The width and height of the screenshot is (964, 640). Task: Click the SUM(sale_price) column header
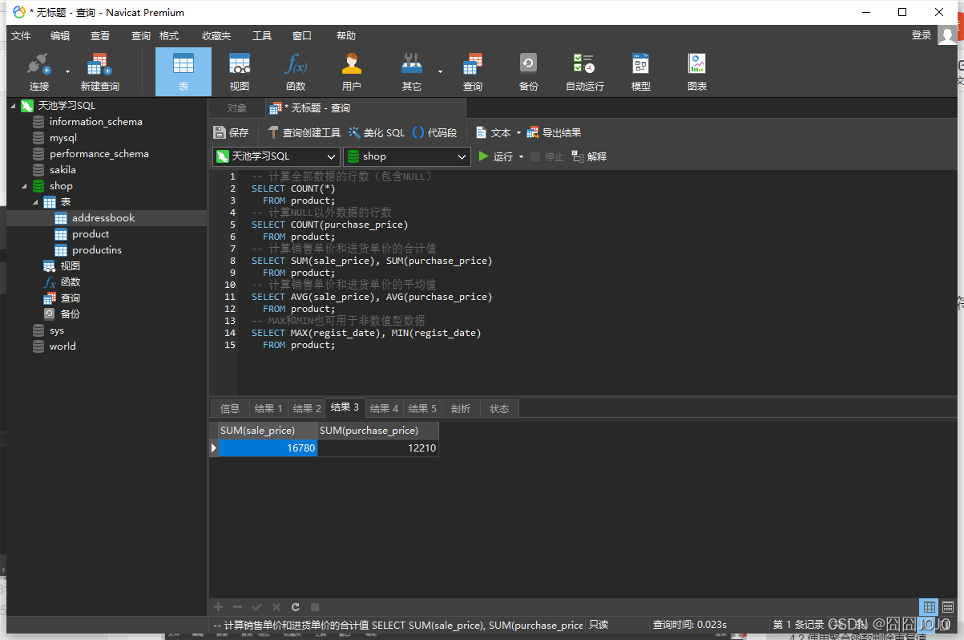tap(268, 431)
